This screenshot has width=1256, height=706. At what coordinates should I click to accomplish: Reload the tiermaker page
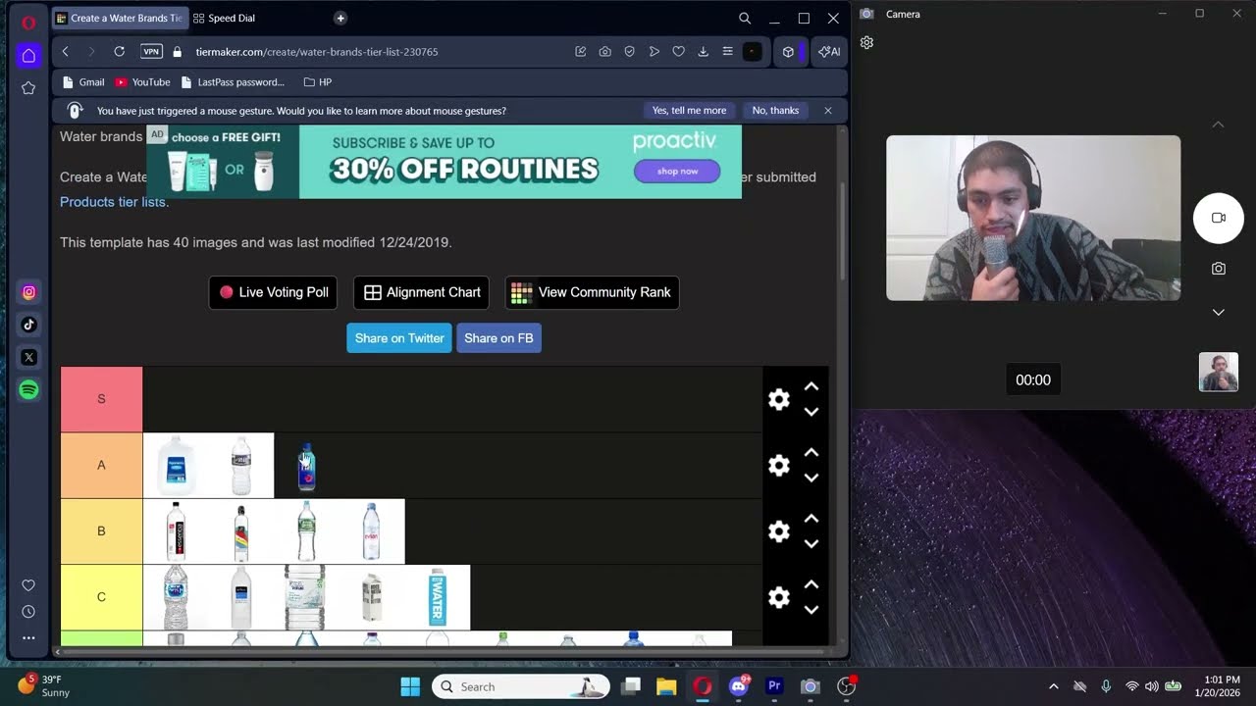coord(120,52)
